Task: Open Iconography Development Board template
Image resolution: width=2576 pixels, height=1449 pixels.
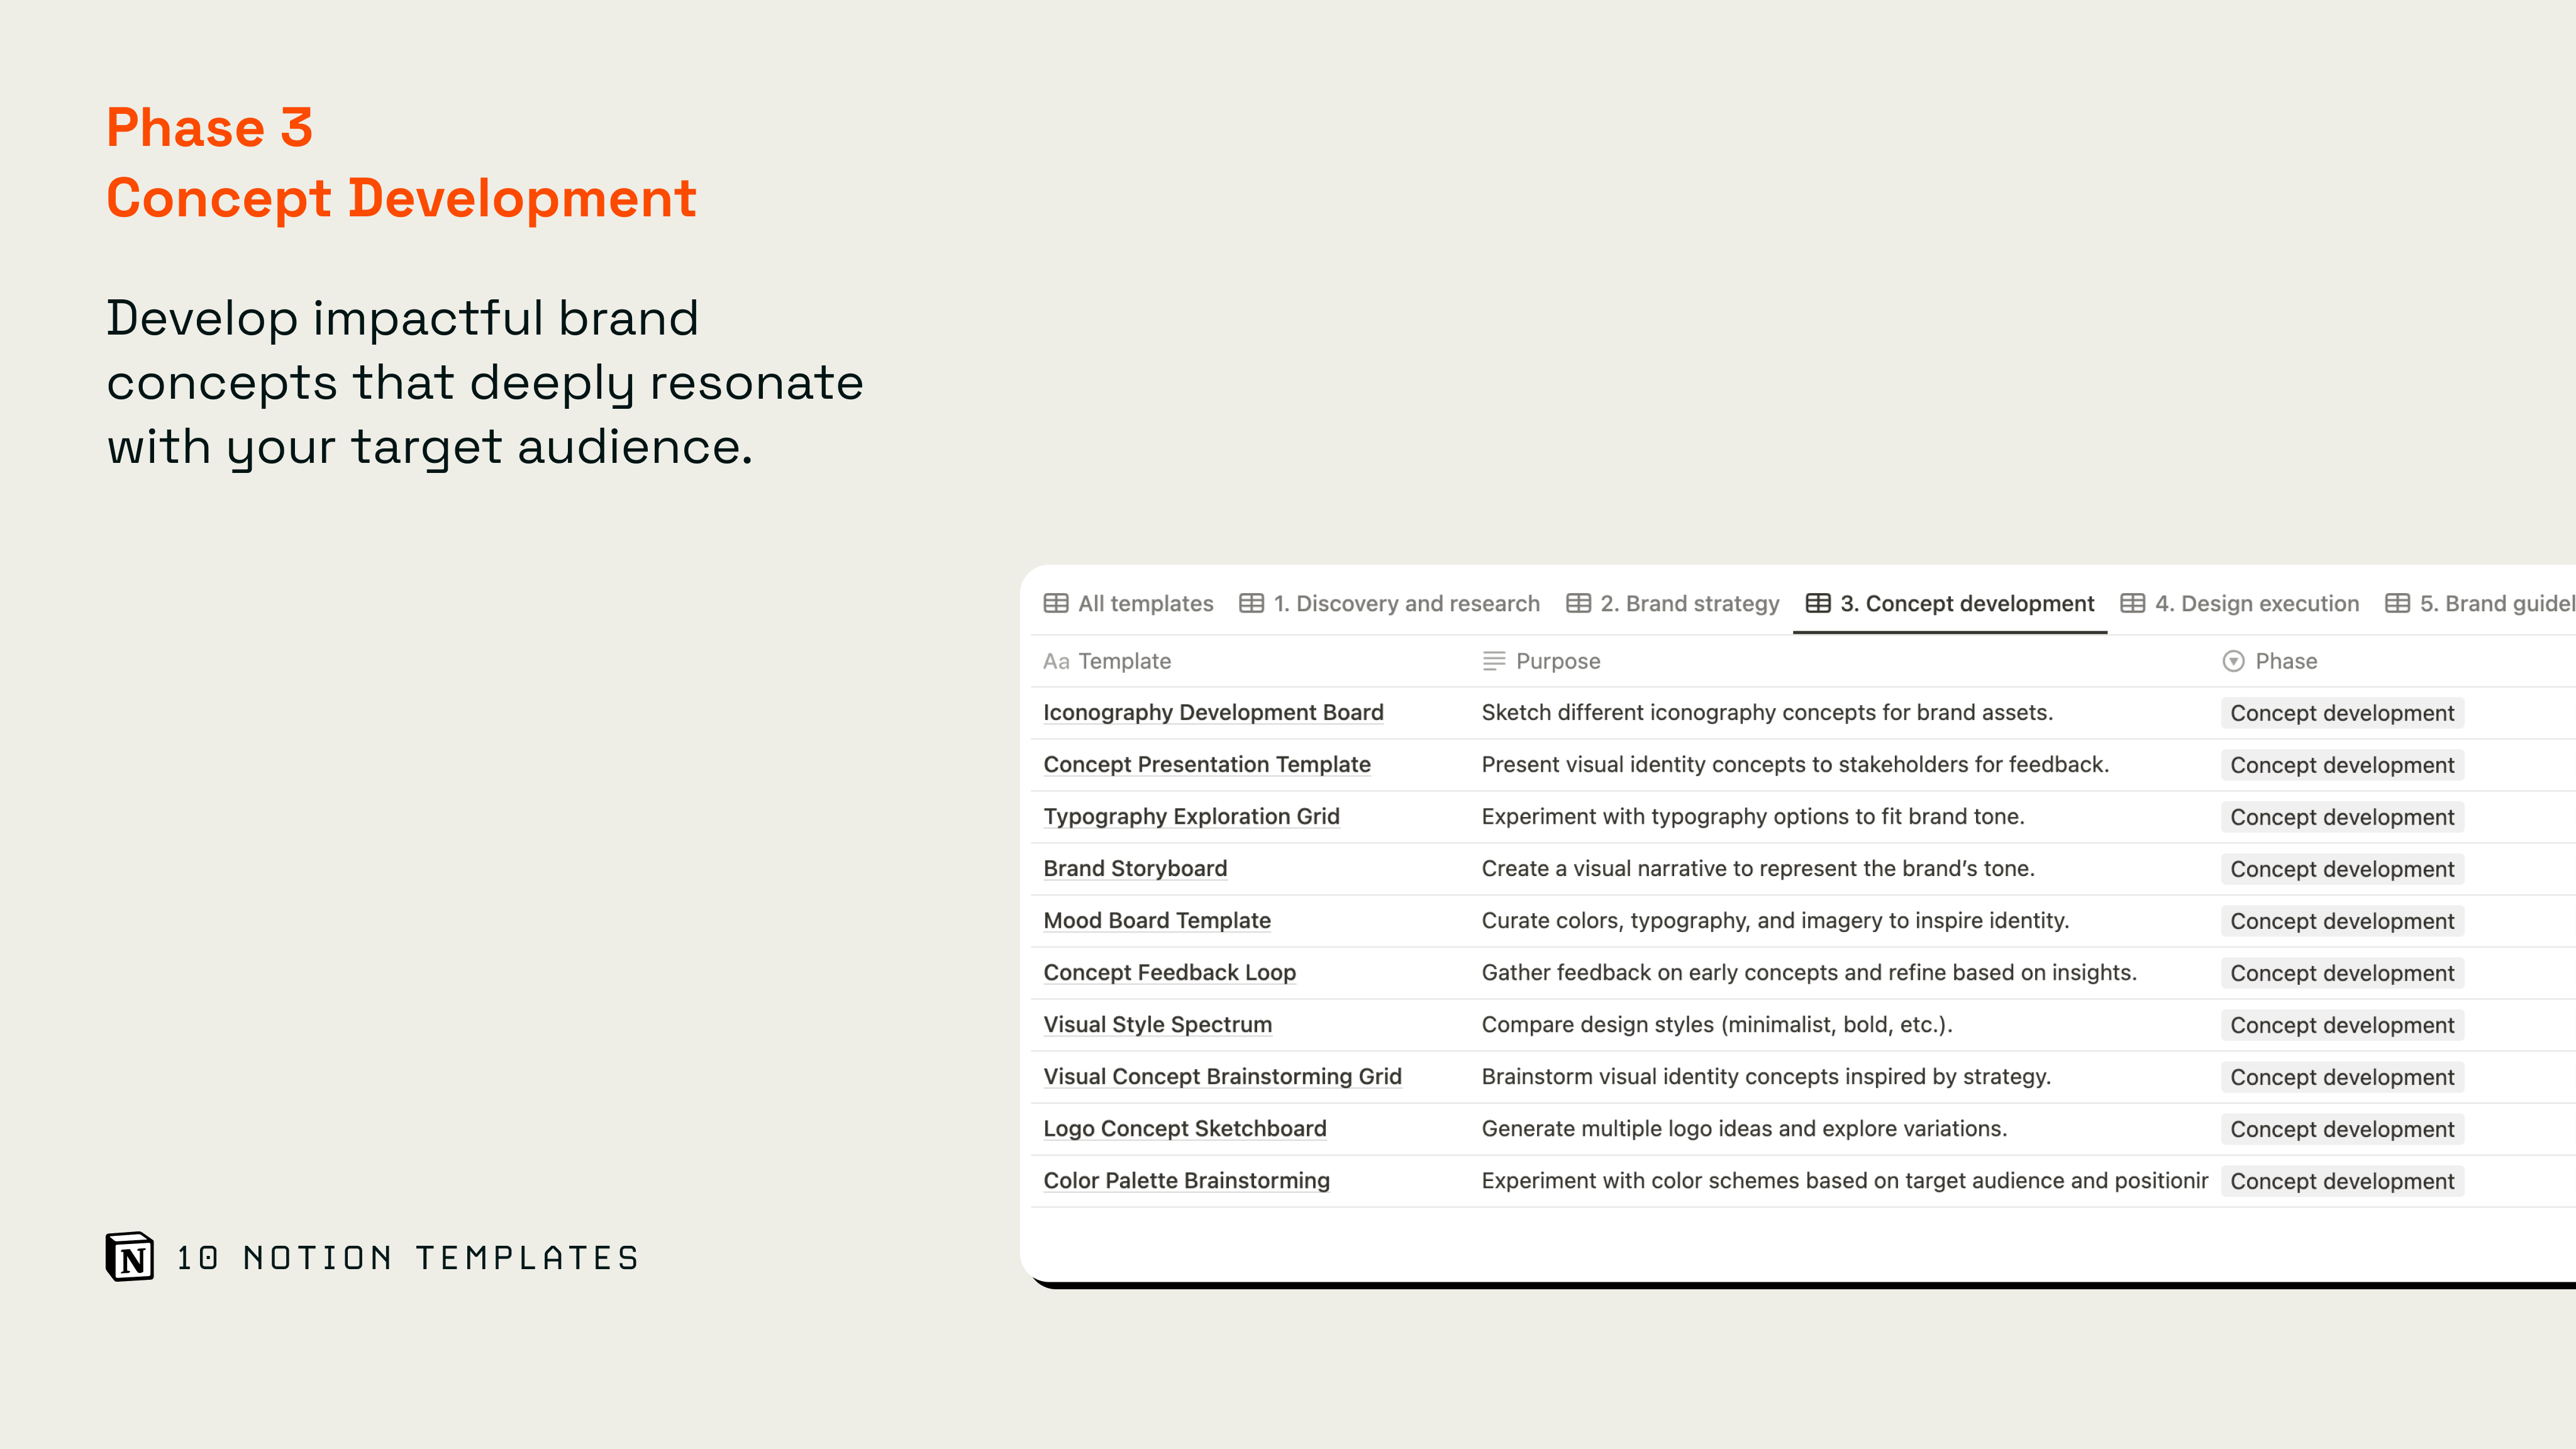Action: point(1213,712)
